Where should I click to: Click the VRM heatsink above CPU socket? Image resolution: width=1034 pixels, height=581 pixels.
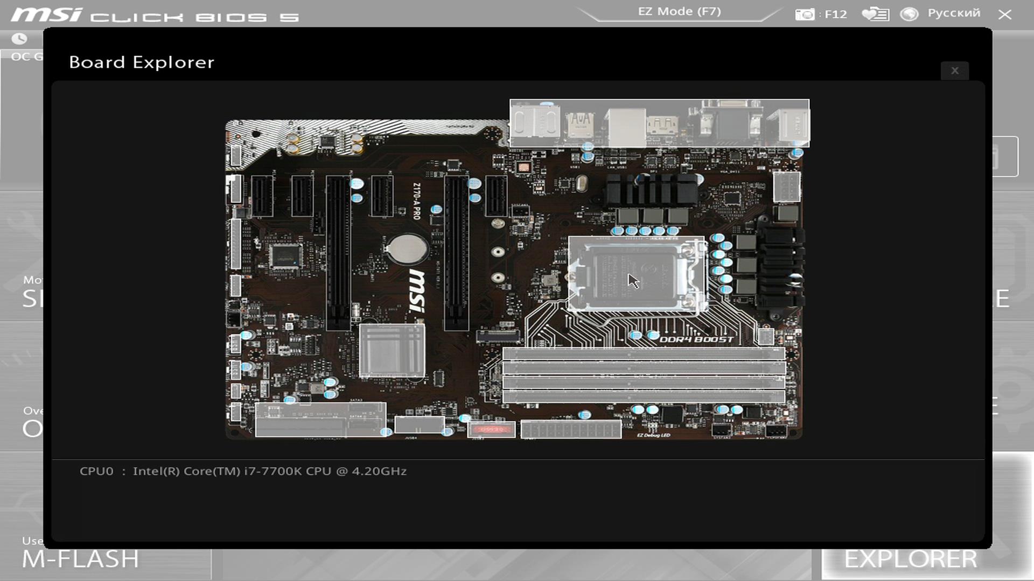tap(653, 190)
